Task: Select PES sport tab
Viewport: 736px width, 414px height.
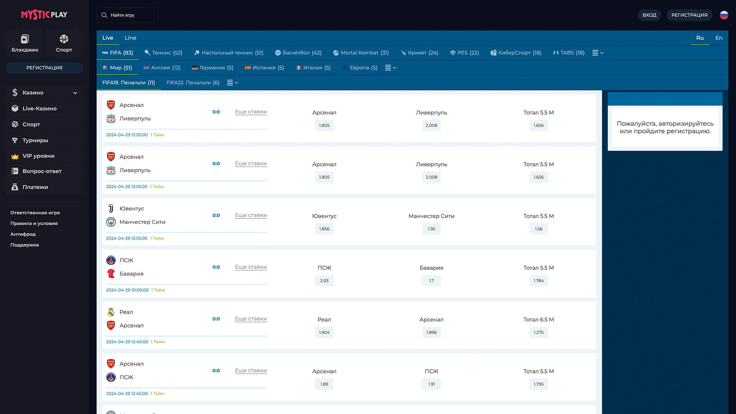Action: 464,53
